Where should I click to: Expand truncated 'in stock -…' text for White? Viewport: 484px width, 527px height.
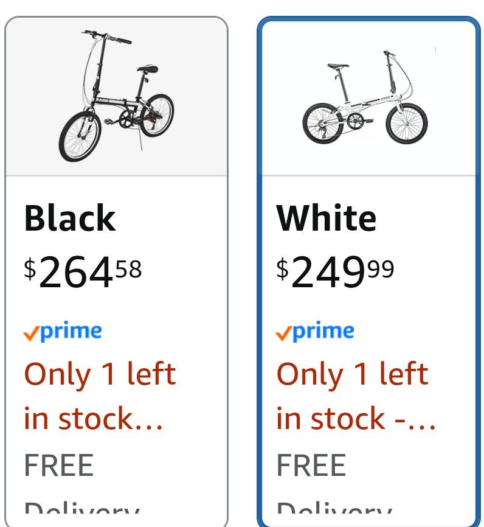356,419
